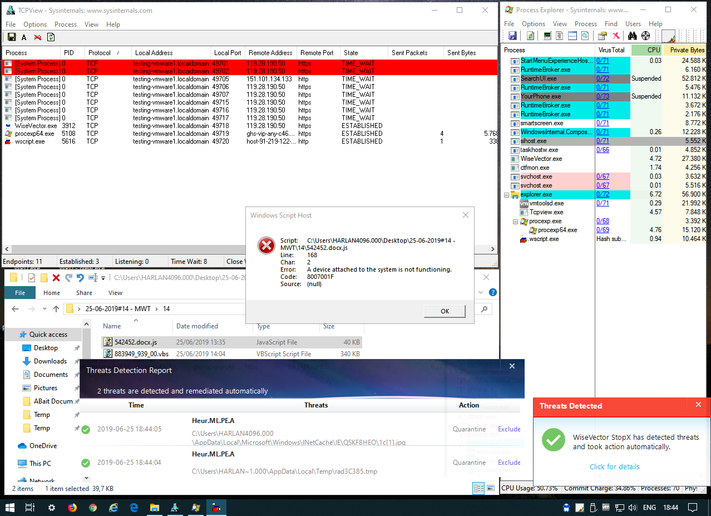Click the CPU usage mini graph in toolbar
This screenshot has height=516, width=711.
[668, 36]
